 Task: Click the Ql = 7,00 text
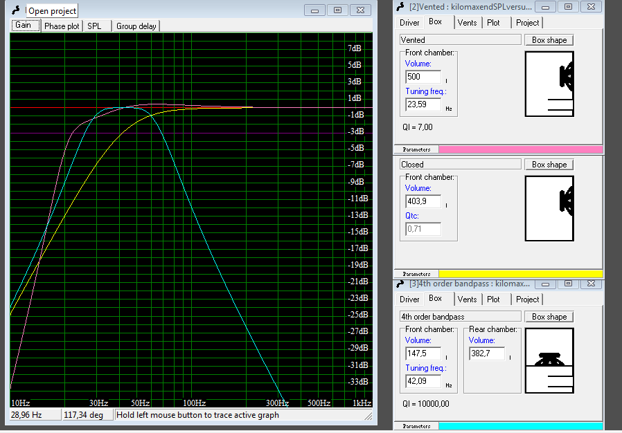pyautogui.click(x=417, y=127)
